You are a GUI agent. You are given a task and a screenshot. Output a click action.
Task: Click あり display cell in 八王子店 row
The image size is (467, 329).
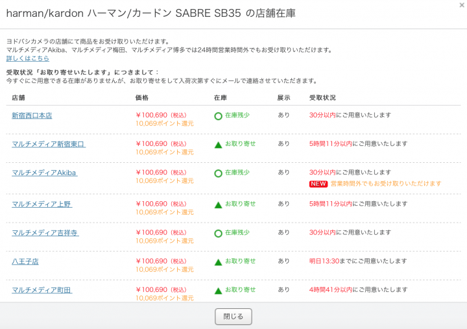click(283, 261)
